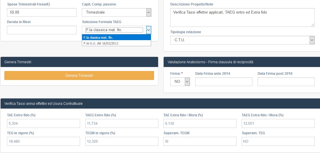Click the TAEG Extra fido / Mora field

point(278,123)
